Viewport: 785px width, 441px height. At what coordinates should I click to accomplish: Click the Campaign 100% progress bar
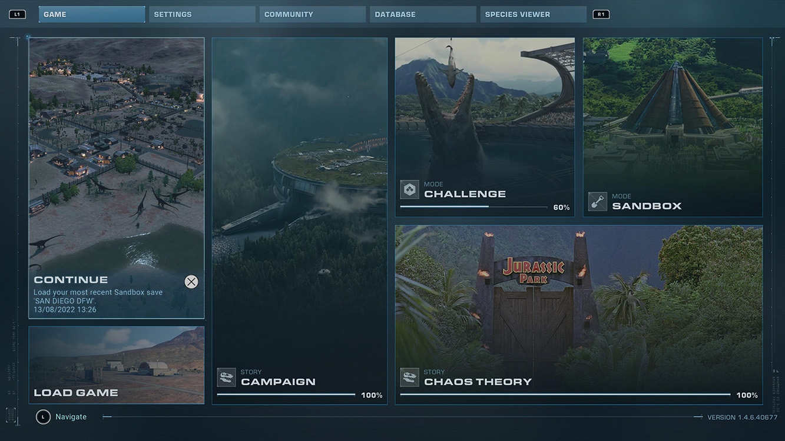pos(286,395)
